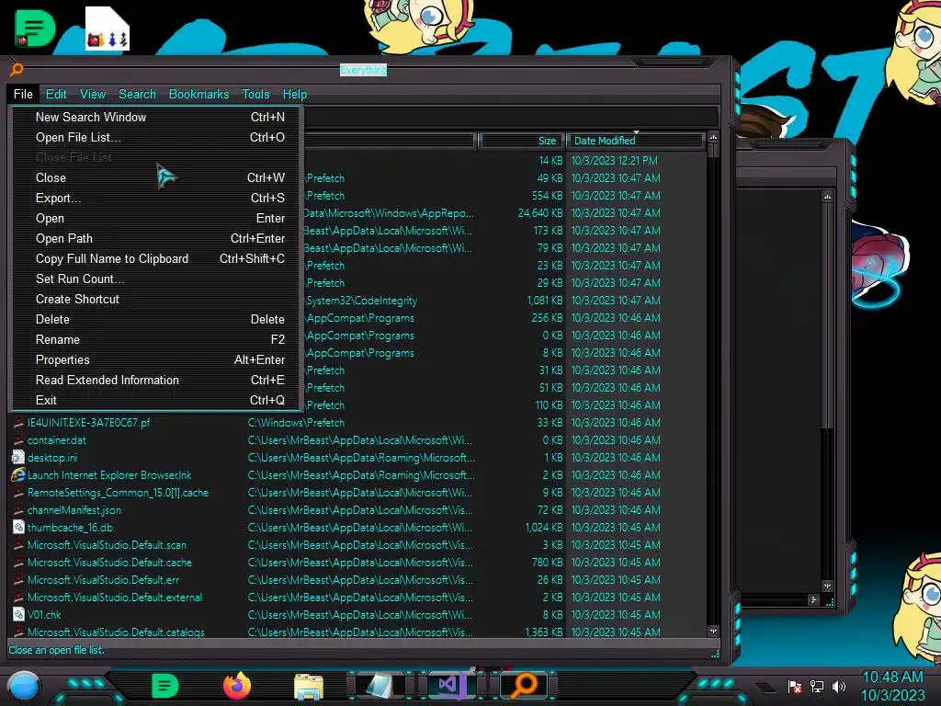Select the IE4UINIT.EXE-3A7E0C67.pf row
The image size is (941, 706).
click(x=359, y=423)
